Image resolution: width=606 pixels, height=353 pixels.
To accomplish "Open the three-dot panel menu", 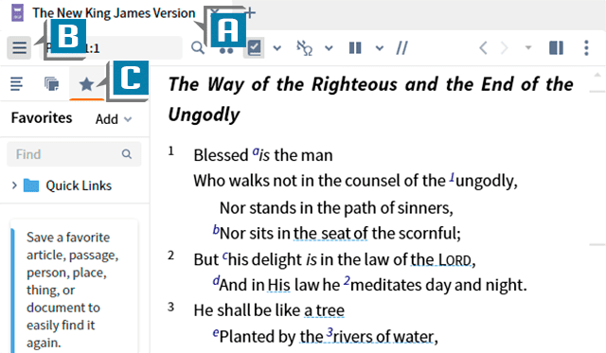I will click(586, 48).
